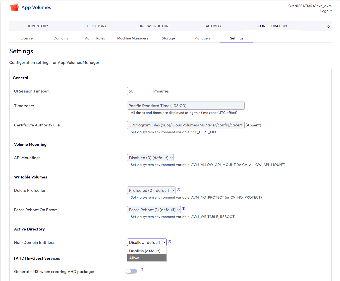Open the Admin Roles sub-tab
This screenshot has height=281, width=340.
(x=95, y=38)
